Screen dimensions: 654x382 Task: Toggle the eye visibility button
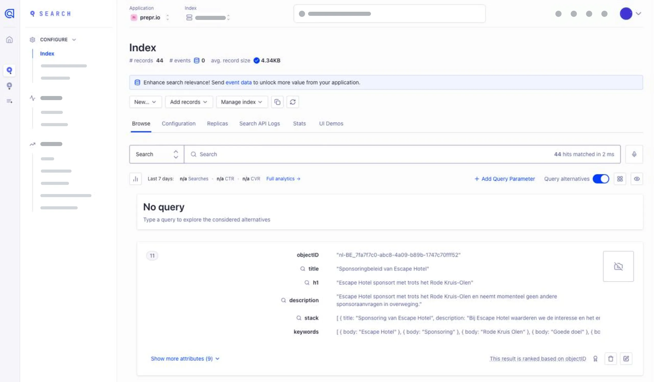point(637,179)
